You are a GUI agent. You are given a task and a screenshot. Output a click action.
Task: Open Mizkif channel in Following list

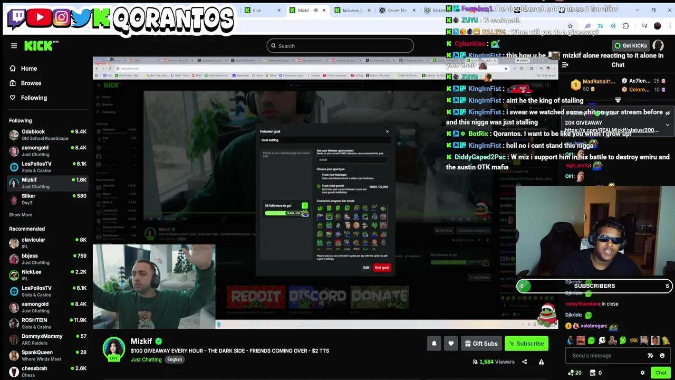tap(47, 183)
